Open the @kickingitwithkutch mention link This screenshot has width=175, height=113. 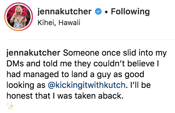87,85
